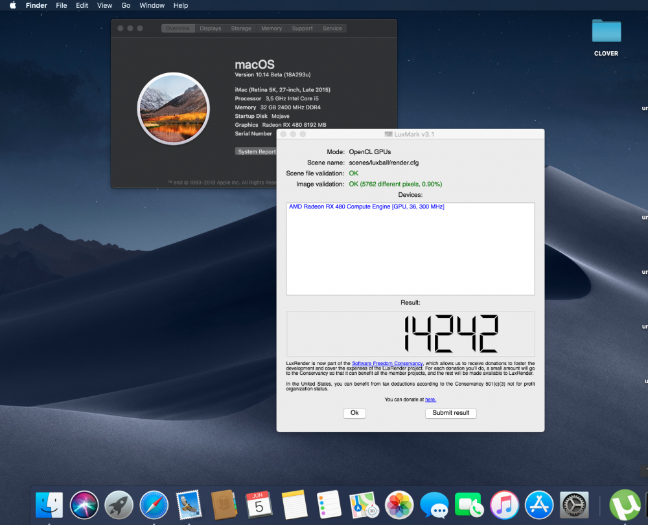Open Maps icon in Dock
Image resolution: width=648 pixels, height=525 pixels.
coord(364,505)
